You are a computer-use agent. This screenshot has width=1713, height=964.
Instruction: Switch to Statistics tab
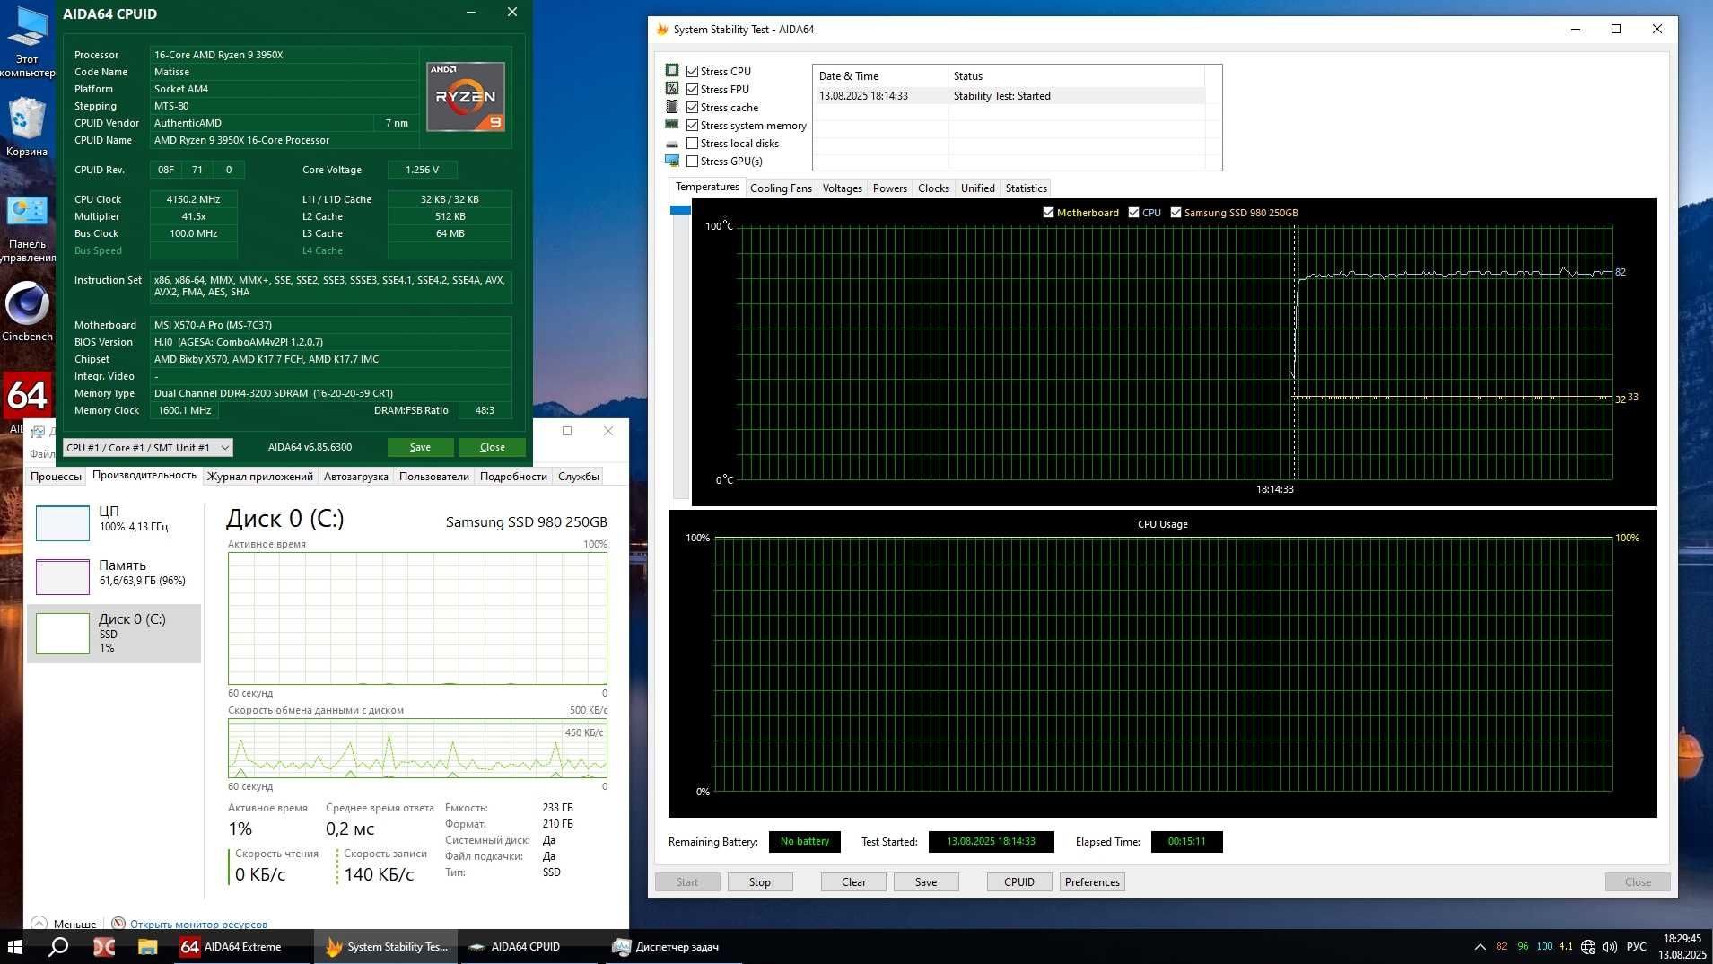[1026, 188]
